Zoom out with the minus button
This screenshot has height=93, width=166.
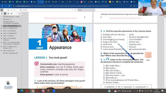tap(72, 10)
